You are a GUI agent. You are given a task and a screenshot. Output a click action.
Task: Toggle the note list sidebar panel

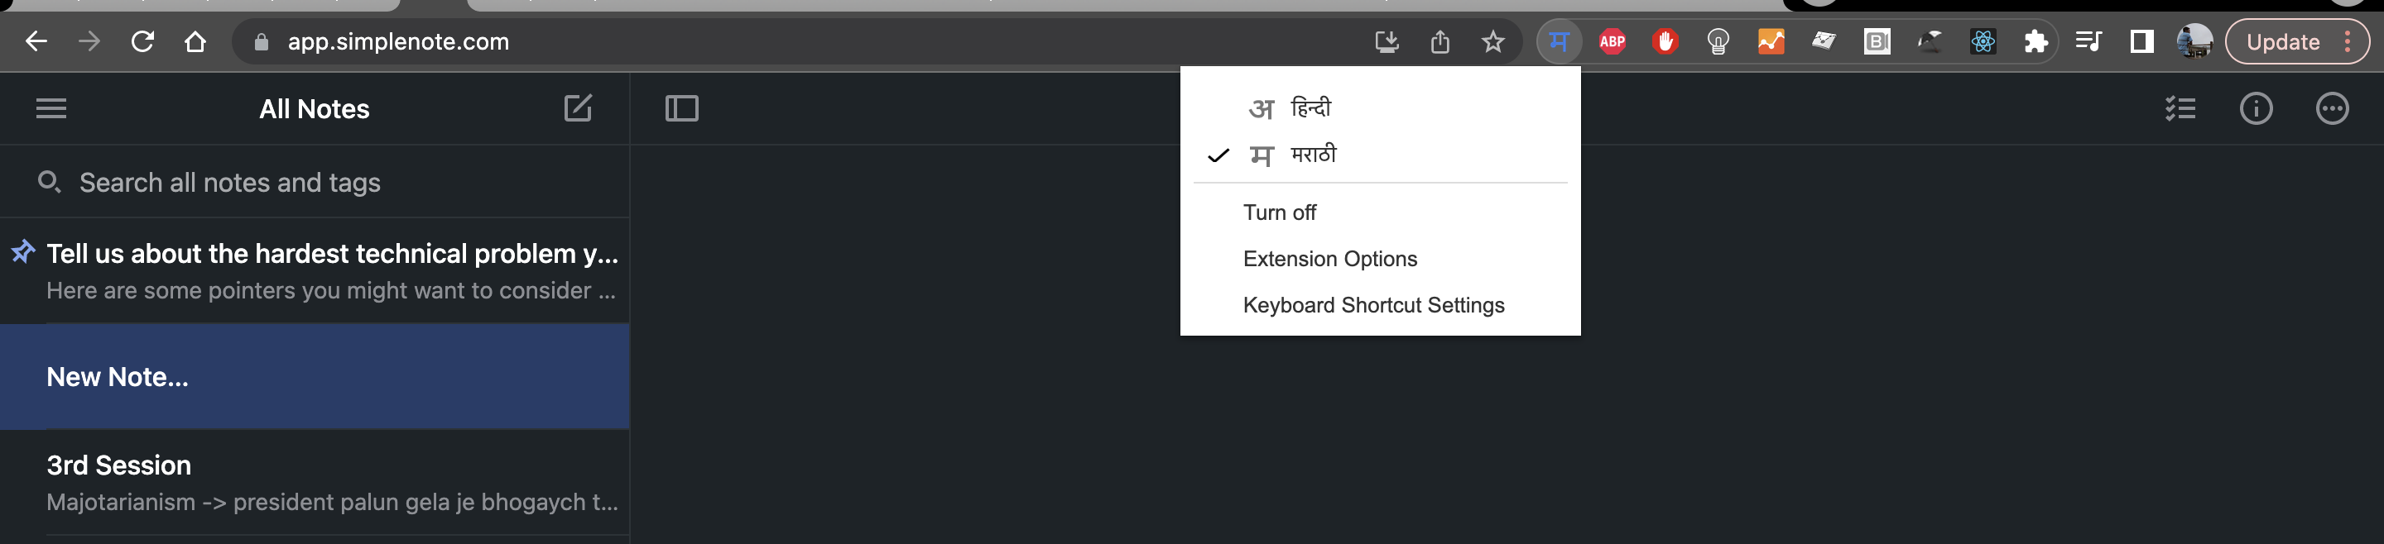(680, 108)
